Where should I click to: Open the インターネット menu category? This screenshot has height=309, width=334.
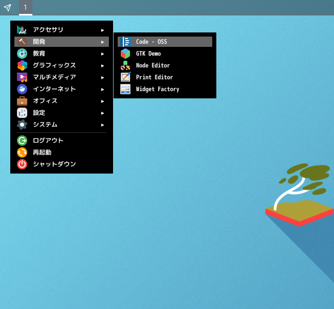54,89
